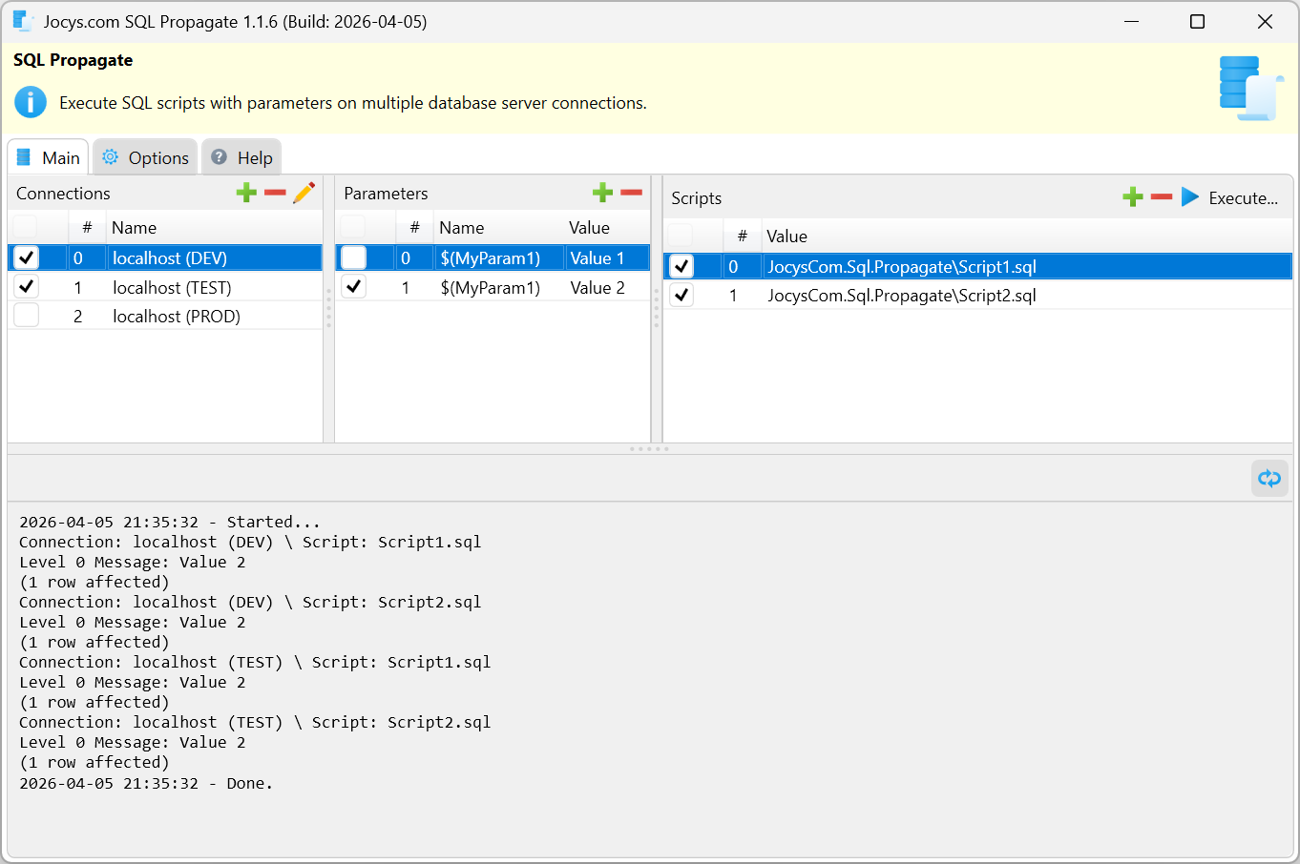Enable the localhost (PROD) connection checkbox
Screen dimensions: 1300x864
coord(27,316)
